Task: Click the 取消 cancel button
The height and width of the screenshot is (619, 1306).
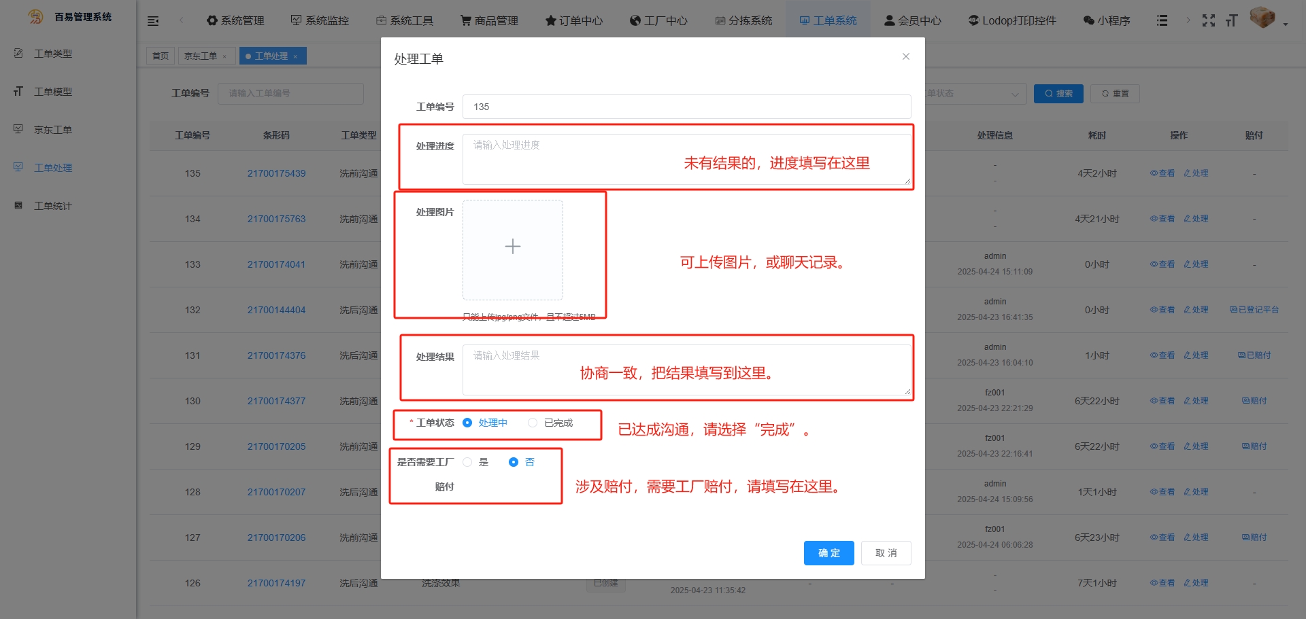Action: tap(886, 553)
